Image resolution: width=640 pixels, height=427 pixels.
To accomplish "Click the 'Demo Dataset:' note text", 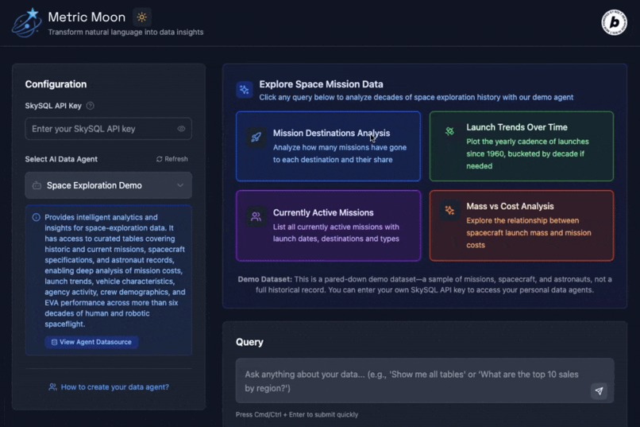I will pos(265,279).
